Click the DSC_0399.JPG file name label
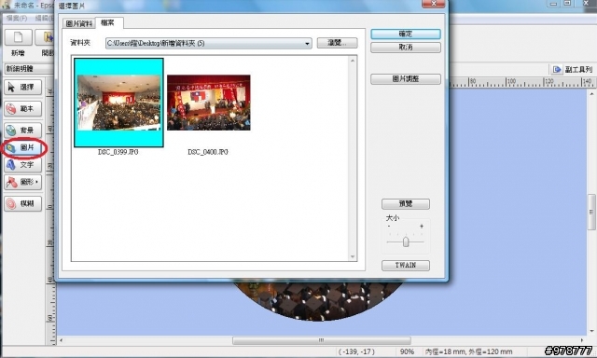The height and width of the screenshot is (358, 597). pyautogui.click(x=118, y=152)
